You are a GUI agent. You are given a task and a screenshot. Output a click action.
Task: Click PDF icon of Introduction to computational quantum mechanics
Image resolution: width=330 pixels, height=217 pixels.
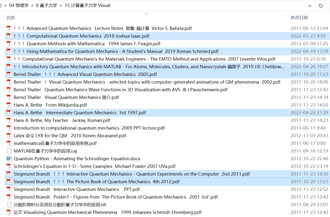pyautogui.click(x=9, y=128)
